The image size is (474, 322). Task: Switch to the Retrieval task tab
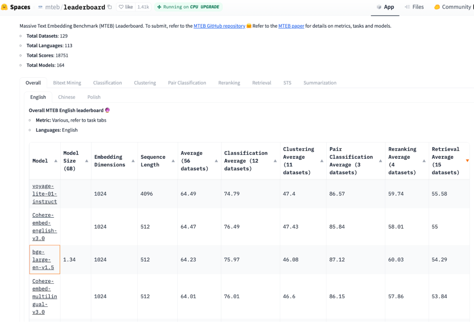click(262, 83)
